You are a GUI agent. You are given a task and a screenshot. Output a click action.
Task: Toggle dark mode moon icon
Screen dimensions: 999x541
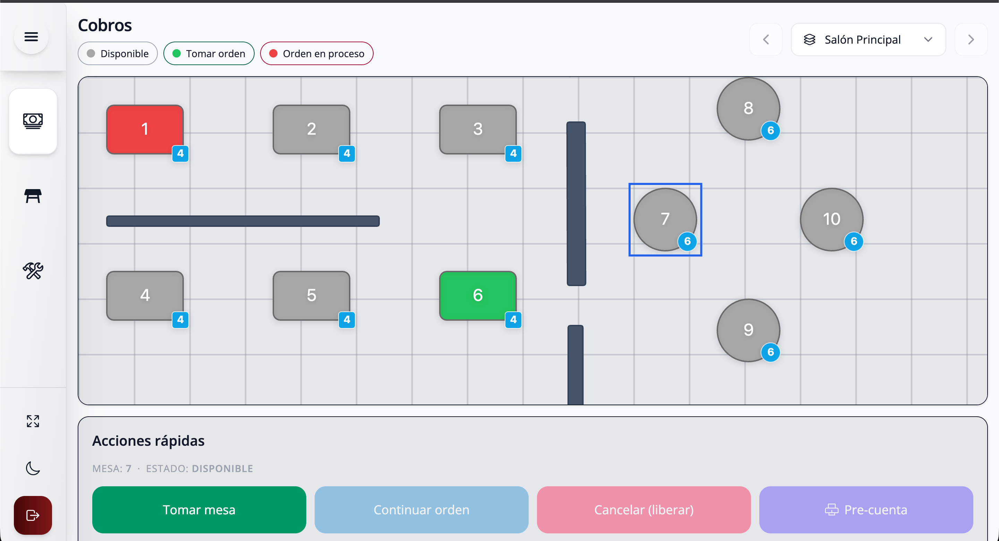pyautogui.click(x=33, y=468)
